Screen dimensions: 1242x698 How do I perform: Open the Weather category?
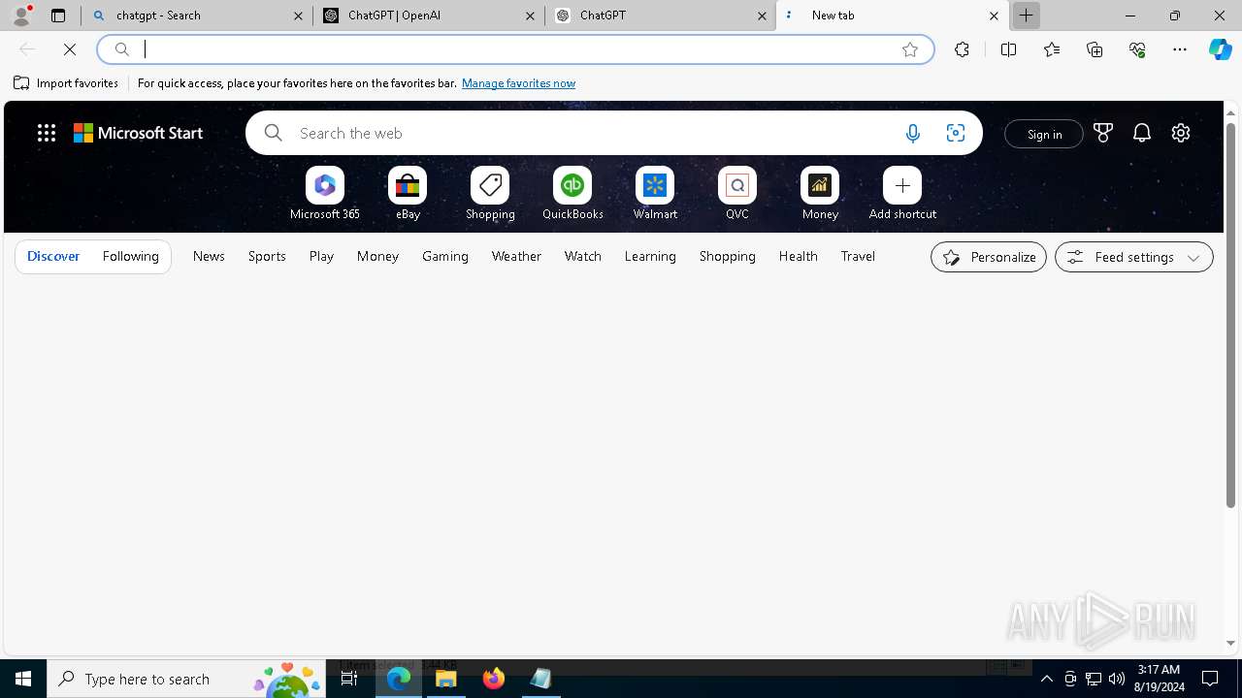click(x=516, y=257)
